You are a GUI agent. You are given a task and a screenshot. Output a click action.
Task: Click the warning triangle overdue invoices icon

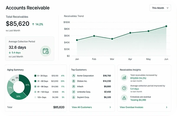pyautogui.click(x=124, y=98)
